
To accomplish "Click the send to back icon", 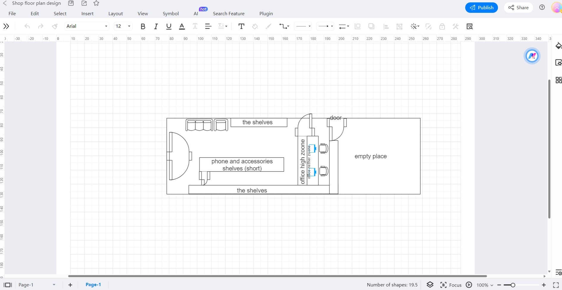I will click(371, 26).
